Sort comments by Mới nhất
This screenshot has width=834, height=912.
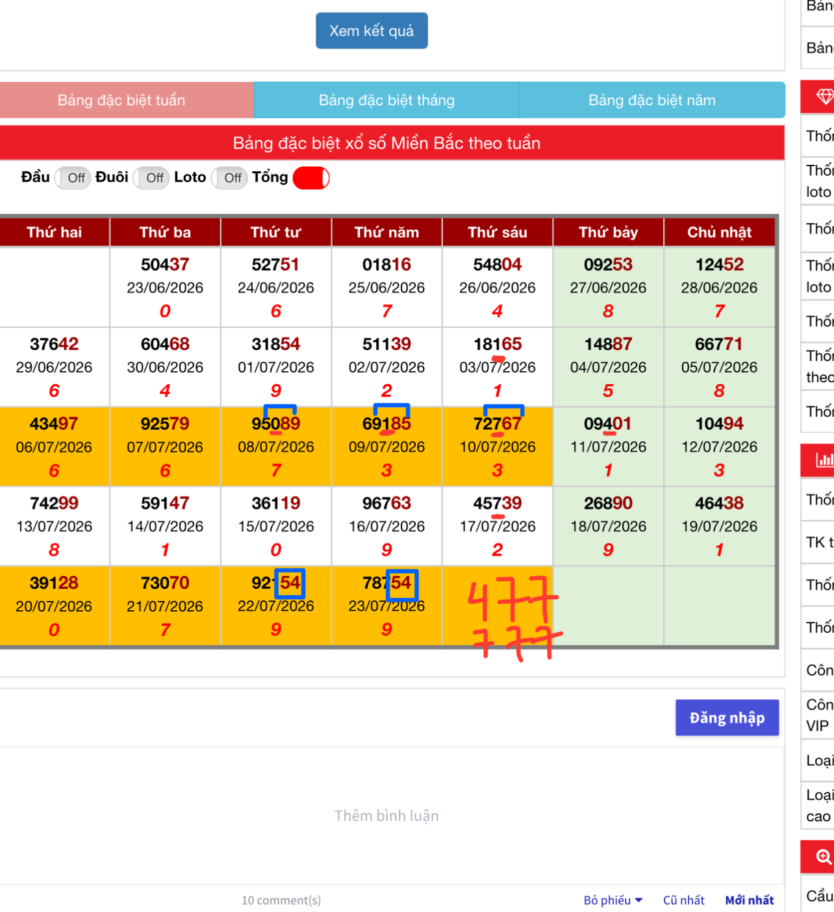(750, 900)
